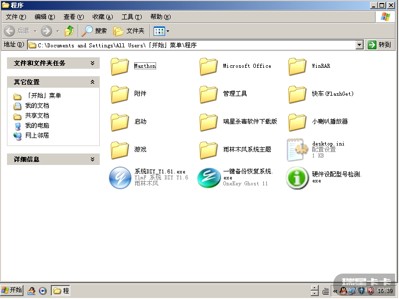Go up one folder level

[x=69, y=31]
